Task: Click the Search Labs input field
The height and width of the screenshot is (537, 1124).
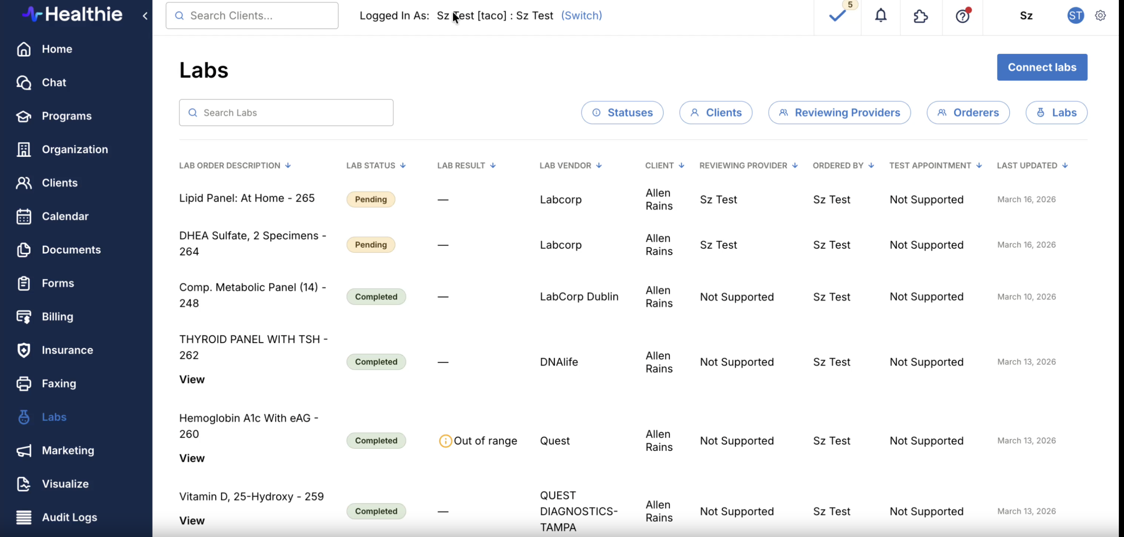Action: 286,113
